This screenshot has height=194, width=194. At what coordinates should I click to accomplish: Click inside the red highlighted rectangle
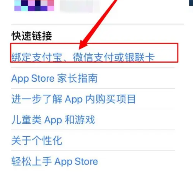point(94,53)
